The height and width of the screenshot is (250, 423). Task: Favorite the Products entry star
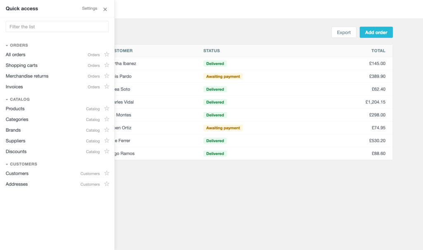(x=107, y=108)
